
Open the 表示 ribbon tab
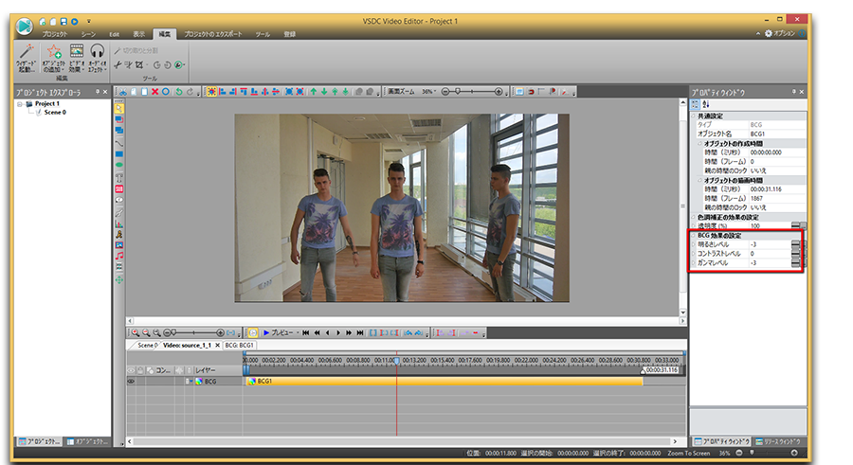click(x=139, y=34)
